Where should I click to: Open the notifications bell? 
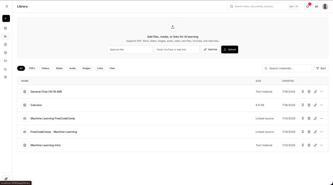pos(307,6)
